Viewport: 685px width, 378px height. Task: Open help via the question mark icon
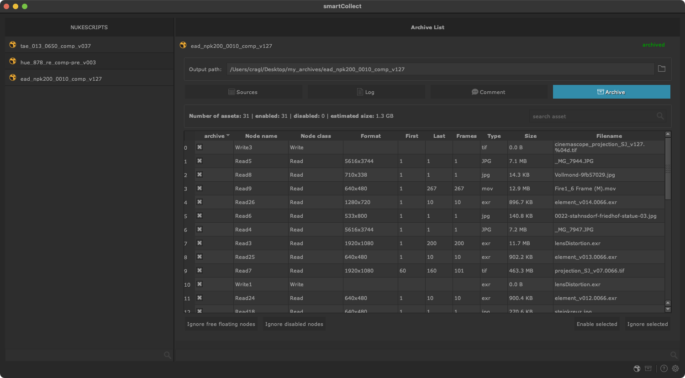[664, 368]
